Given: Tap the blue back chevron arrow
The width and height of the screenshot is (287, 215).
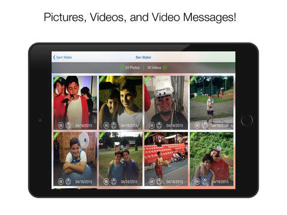Looking at the screenshot, I should coord(54,57).
